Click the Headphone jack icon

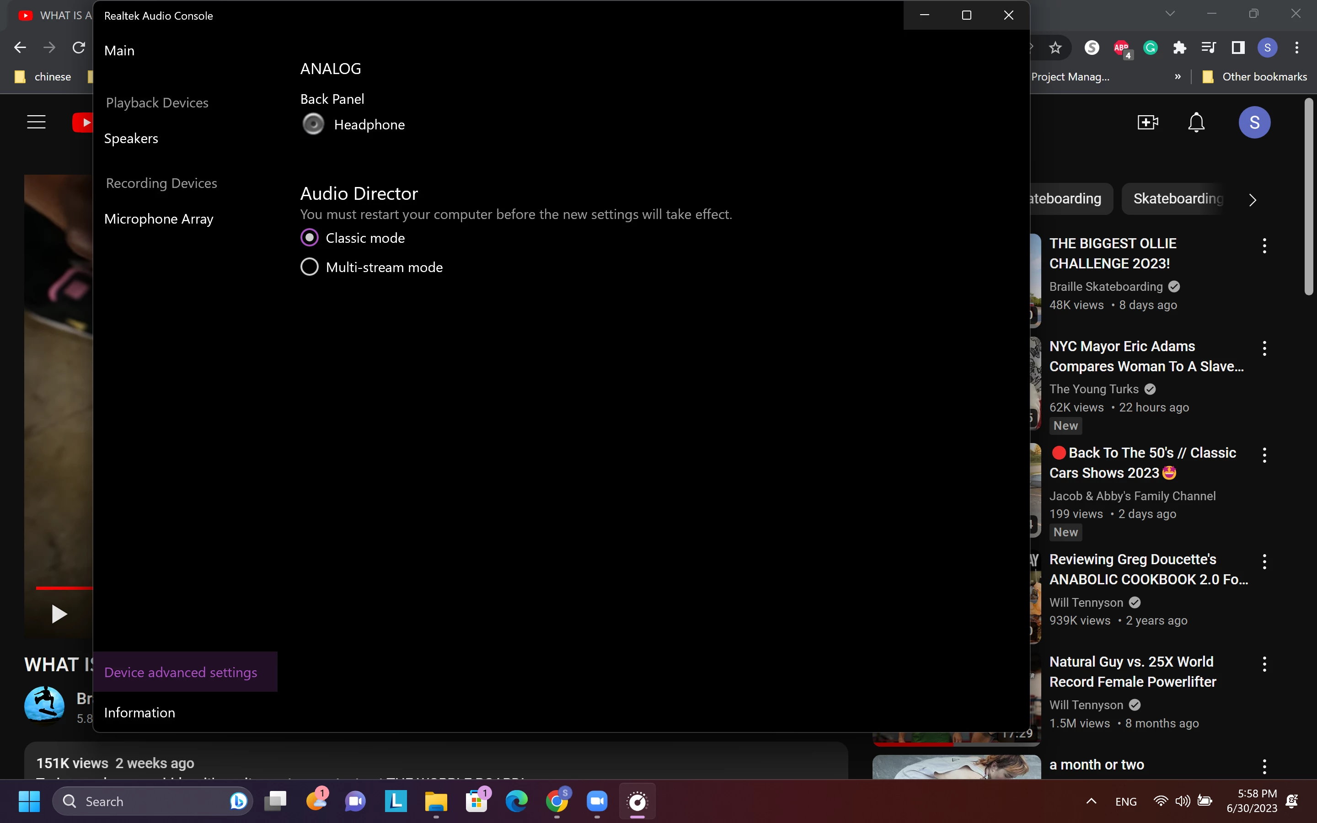[313, 124]
